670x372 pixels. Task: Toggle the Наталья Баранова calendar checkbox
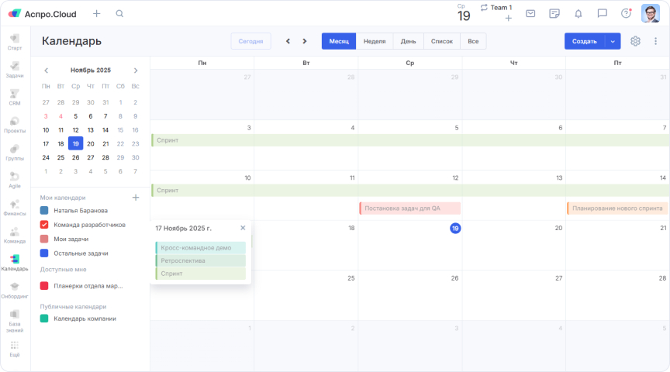[x=44, y=210]
